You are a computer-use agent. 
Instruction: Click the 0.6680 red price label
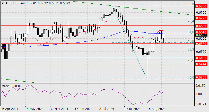point(201,25)
